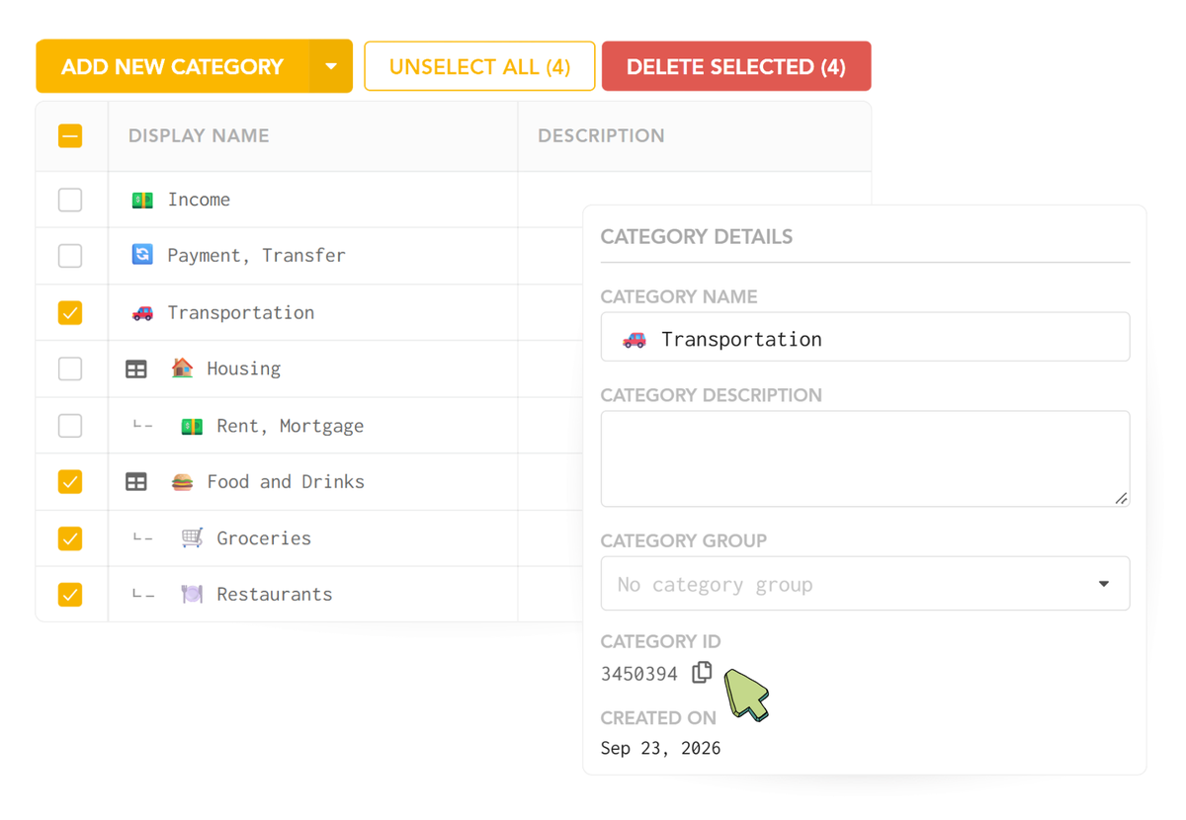This screenshot has width=1186, height=820.
Task: Click the Payment, Transfer arrows icon
Action: coord(142,256)
